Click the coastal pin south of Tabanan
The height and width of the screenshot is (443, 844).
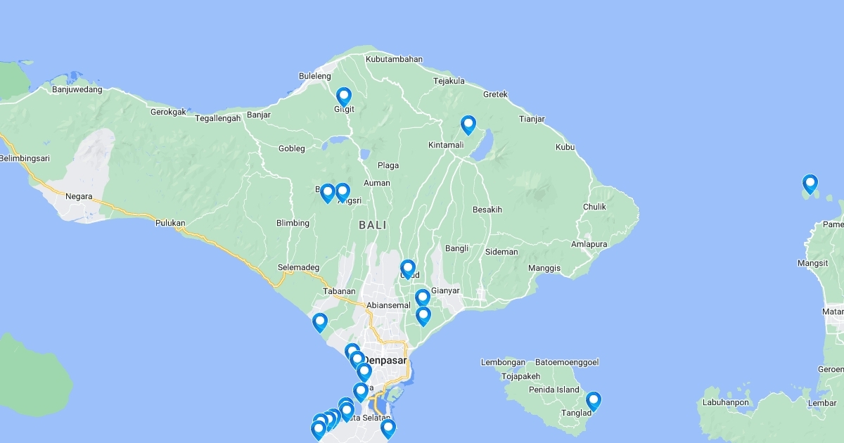[x=320, y=323]
